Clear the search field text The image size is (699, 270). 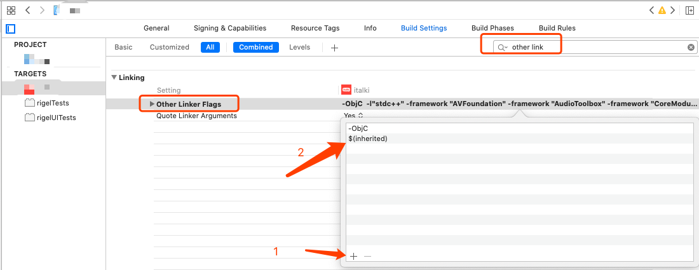pos(691,47)
